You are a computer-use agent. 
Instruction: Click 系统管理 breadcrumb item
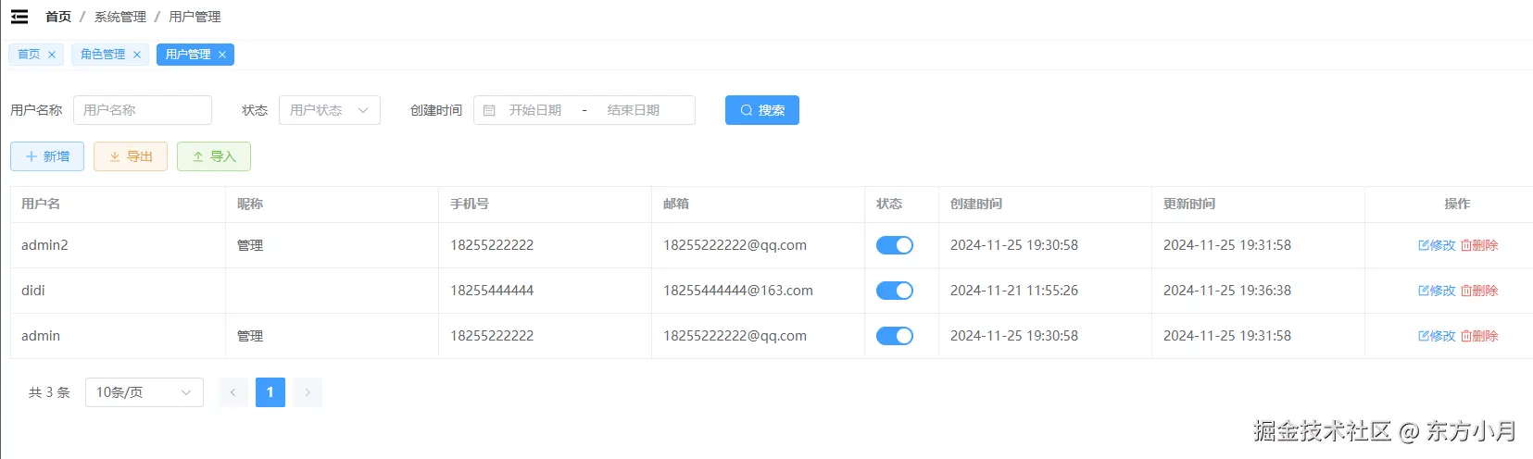(120, 17)
